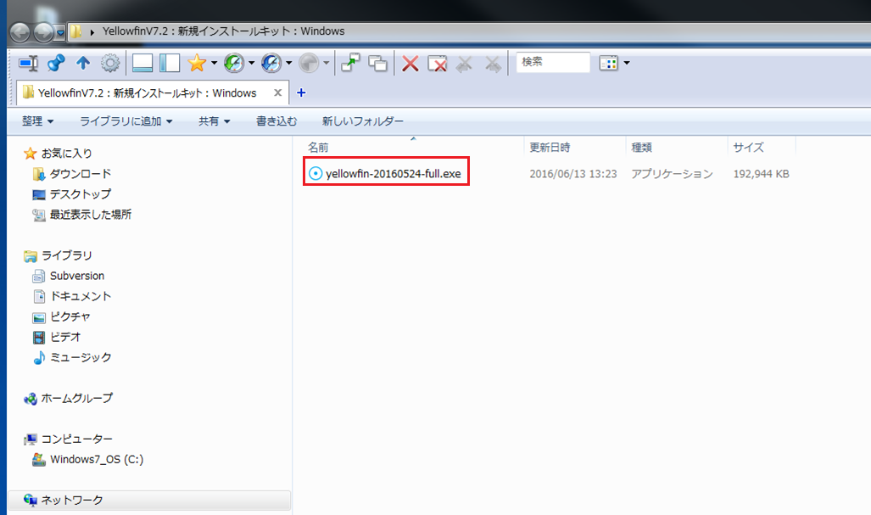Screen dimensions: 871x515
Task: Open デスクトップ in the sidebar
Action: tap(81, 194)
